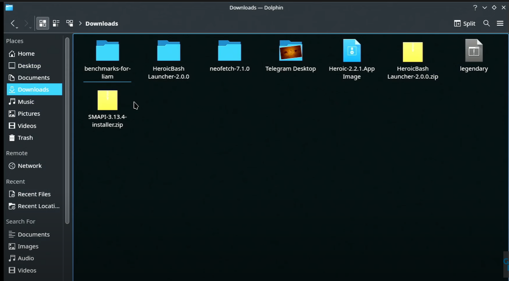This screenshot has width=509, height=281.
Task: Click the Telegram Desktop folder name
Action: (x=290, y=68)
